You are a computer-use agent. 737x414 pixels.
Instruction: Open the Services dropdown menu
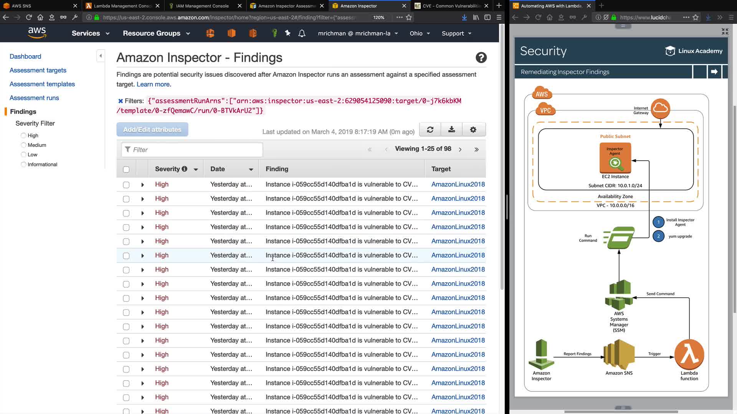90,33
